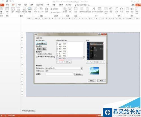Enable all pictures black and white option
Screen dimensions: 141x117
click(x=37, y=57)
